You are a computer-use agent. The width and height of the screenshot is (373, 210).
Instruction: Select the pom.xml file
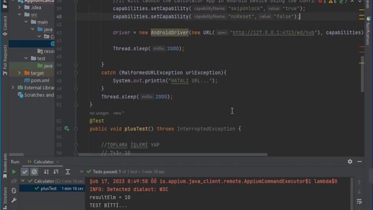tap(37, 80)
